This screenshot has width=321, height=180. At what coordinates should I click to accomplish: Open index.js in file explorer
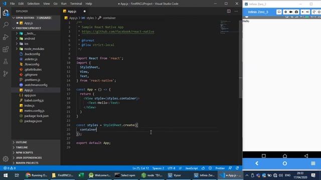coord(30,105)
